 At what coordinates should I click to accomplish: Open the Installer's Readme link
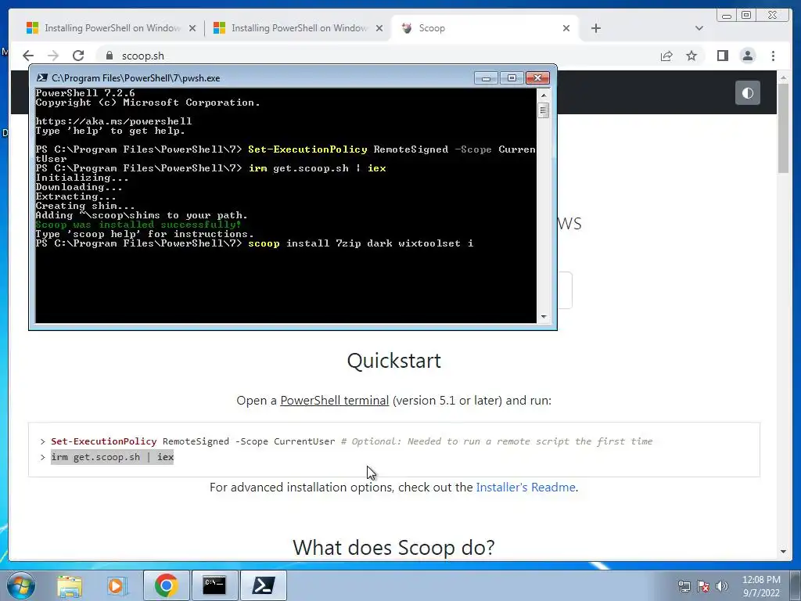click(x=526, y=488)
